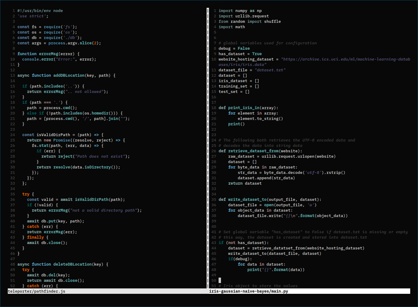The width and height of the screenshot is (418, 307).
Task: Click the deleteDBLocation function name
Action: pos(72,264)
